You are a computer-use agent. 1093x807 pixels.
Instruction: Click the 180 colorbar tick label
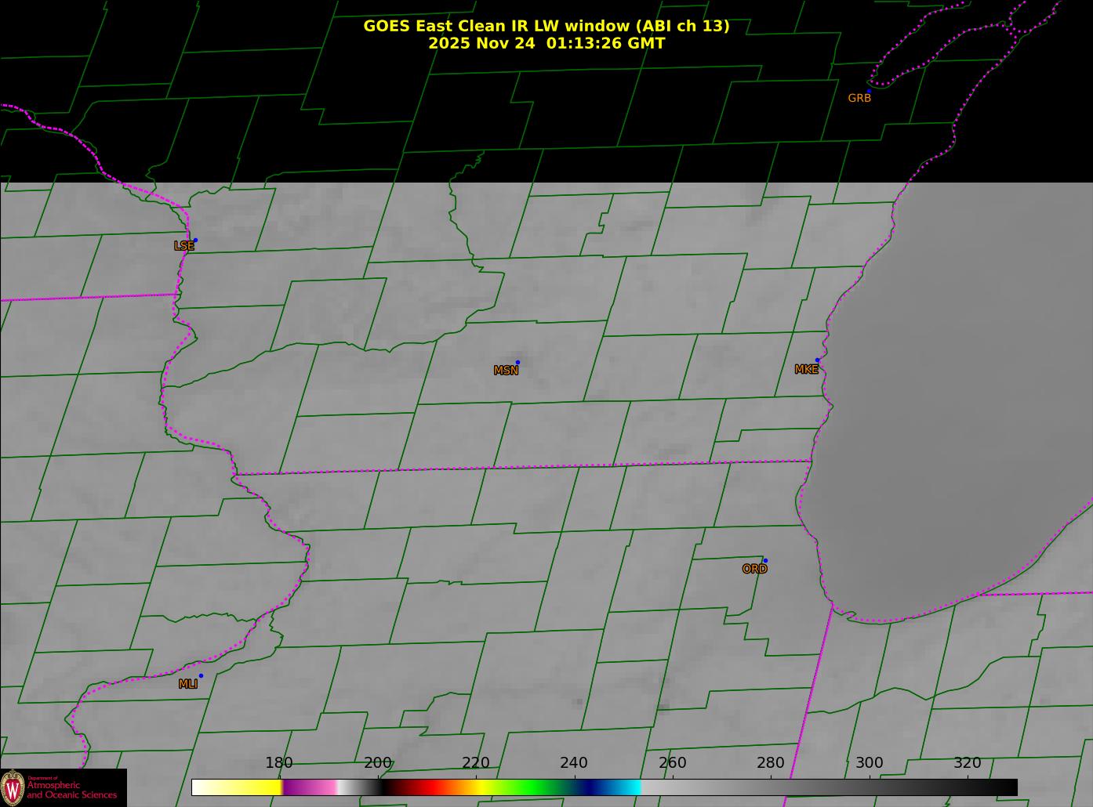(x=278, y=763)
